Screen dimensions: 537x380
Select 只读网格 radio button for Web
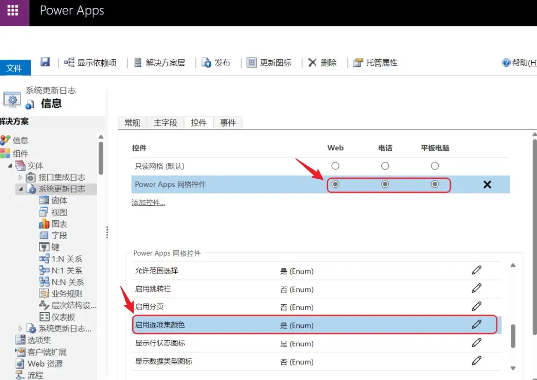coord(335,166)
